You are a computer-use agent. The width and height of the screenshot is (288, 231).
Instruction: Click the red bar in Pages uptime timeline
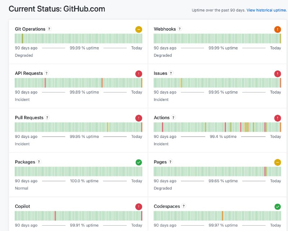point(265,171)
